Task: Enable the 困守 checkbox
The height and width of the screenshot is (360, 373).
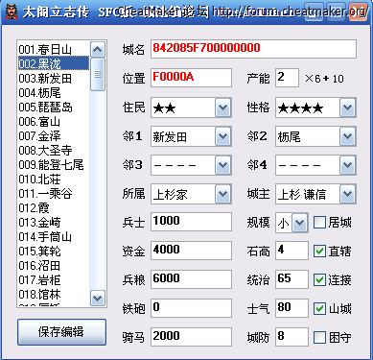Action: click(x=319, y=337)
